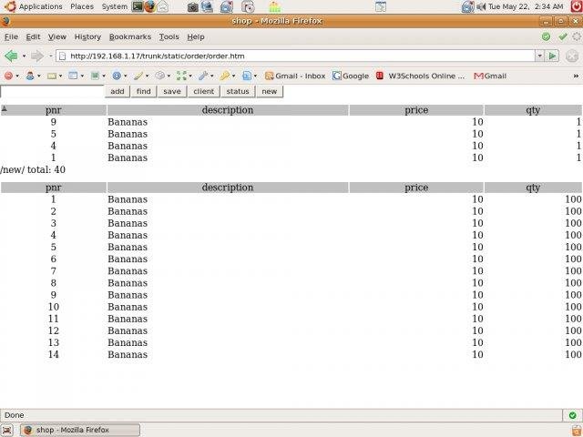Viewport: 583px width, 437px height.
Task: Open dropdown beside the Forms icon
Action: [82, 76]
